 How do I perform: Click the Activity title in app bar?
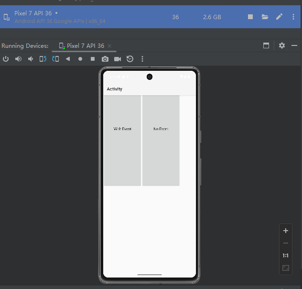coord(114,89)
